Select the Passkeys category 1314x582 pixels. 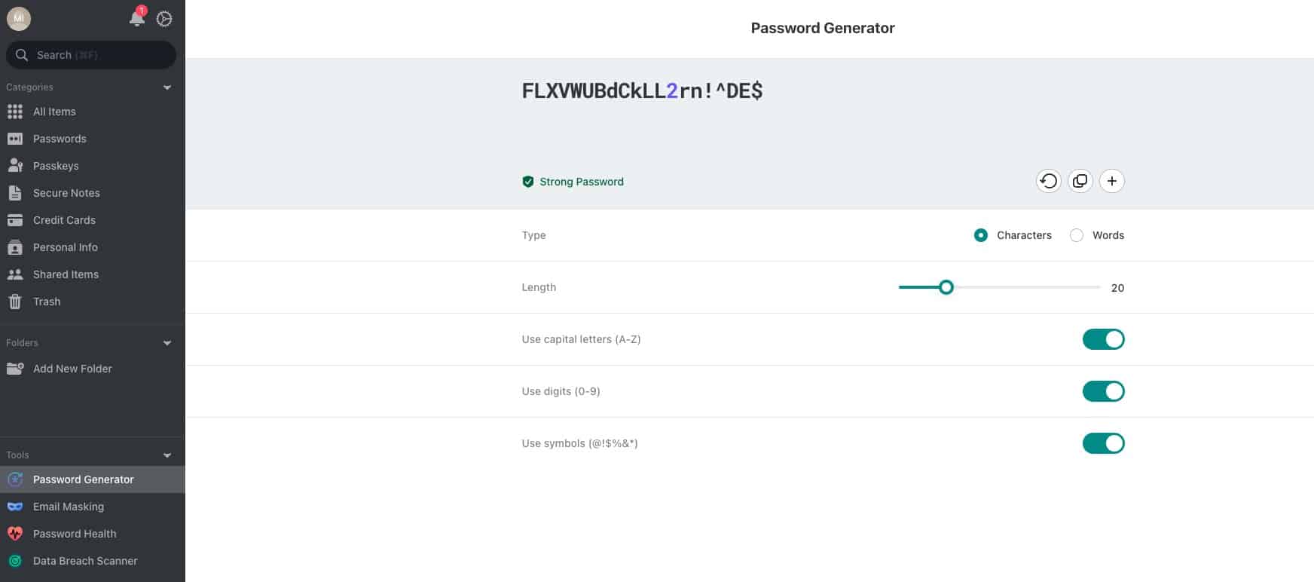[x=57, y=165]
